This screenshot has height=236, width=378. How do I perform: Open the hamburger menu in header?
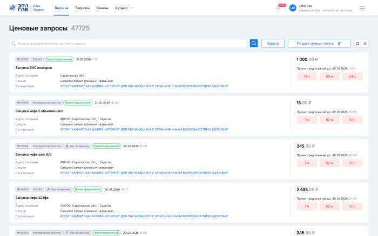[362, 8]
